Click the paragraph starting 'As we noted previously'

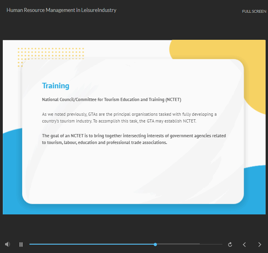pyautogui.click(x=129, y=117)
